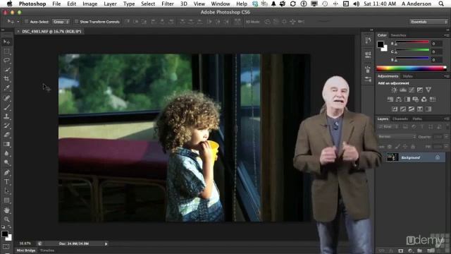Open the layer blend mode dropdown
The height and width of the screenshot is (254, 451).
(397, 136)
